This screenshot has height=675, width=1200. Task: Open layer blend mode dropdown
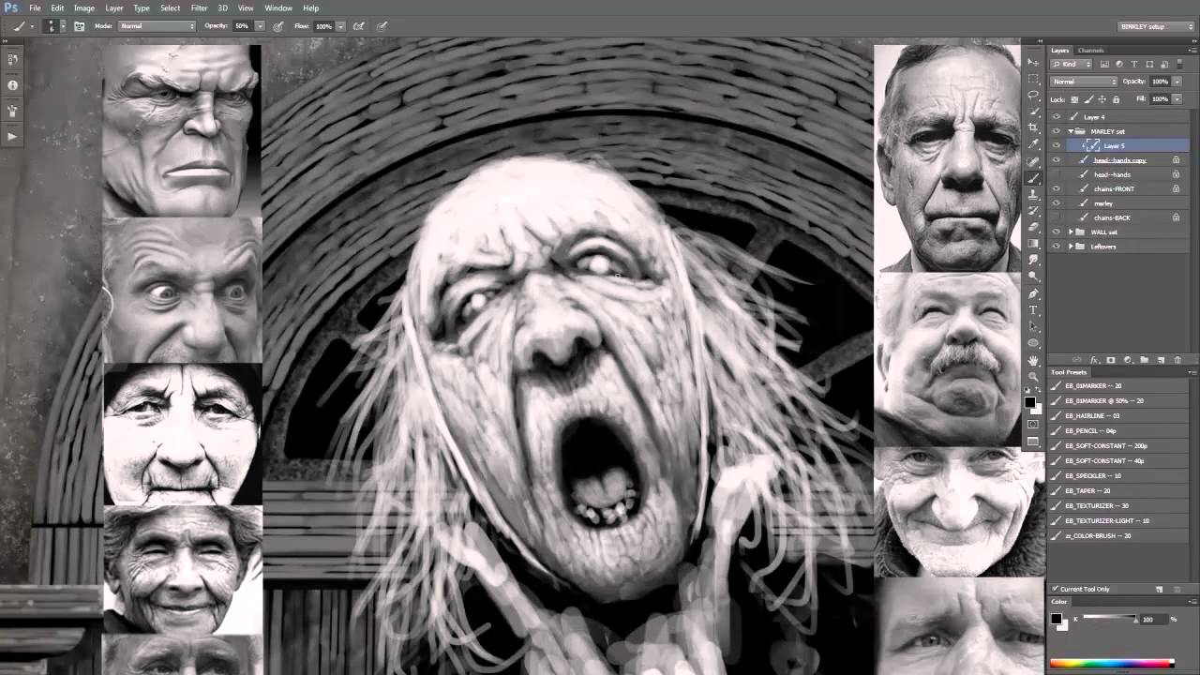[x=1084, y=82]
